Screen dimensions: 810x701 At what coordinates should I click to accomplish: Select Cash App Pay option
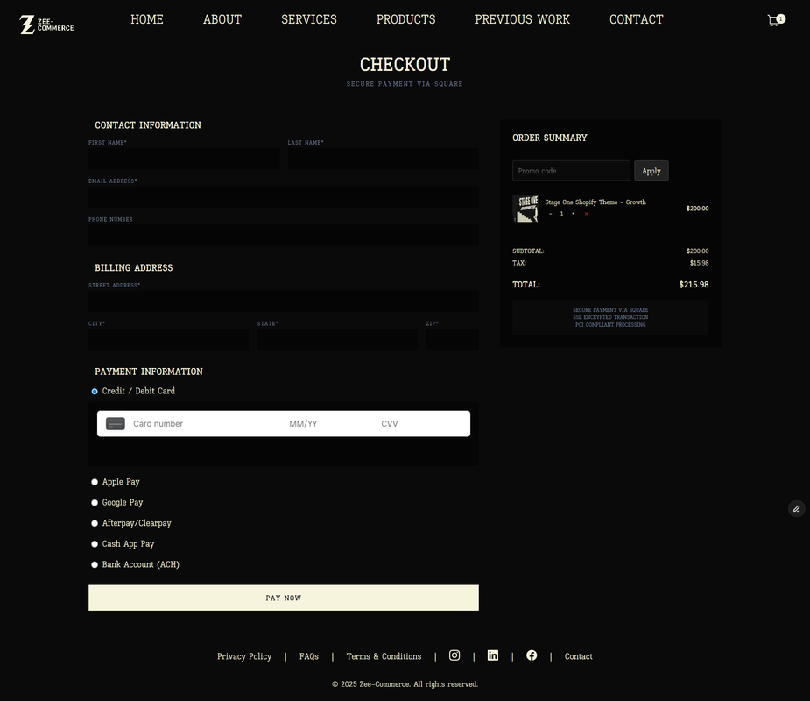click(95, 544)
